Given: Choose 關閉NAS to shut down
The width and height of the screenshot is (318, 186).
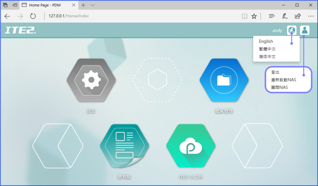Looking at the screenshot, I should pos(280,87).
